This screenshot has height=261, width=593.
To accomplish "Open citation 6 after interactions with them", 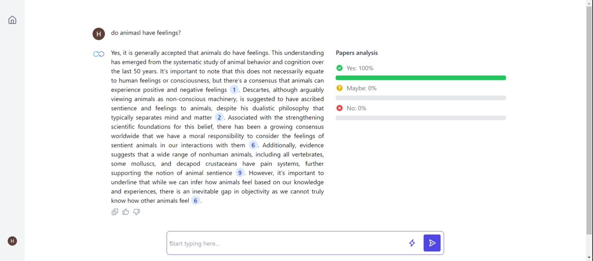I will point(253,145).
